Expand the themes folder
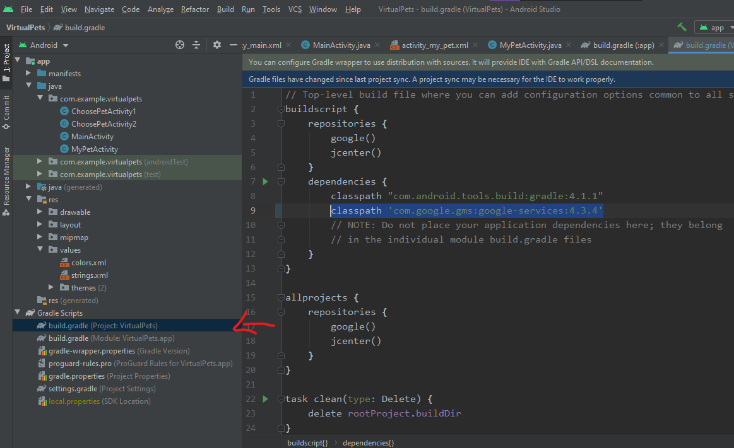The height and width of the screenshot is (448, 734). [x=51, y=288]
